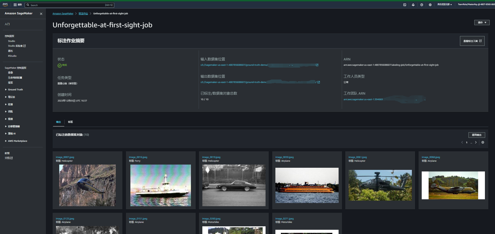Open the help question mark icon
The height and width of the screenshot is (234, 495).
tap(422, 5)
